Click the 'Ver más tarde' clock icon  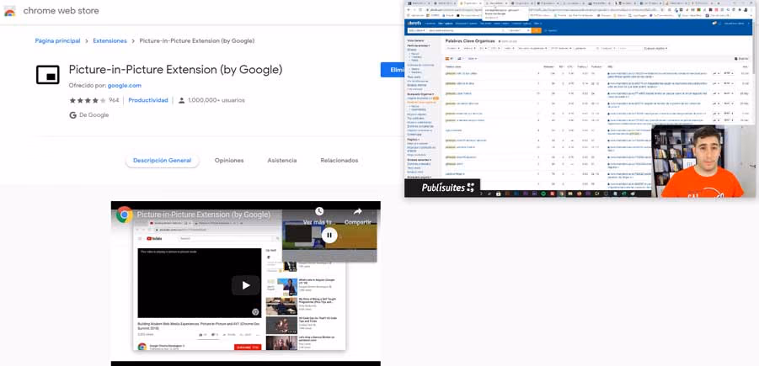click(319, 211)
